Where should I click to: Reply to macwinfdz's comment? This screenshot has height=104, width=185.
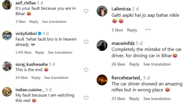tap(134, 64)
